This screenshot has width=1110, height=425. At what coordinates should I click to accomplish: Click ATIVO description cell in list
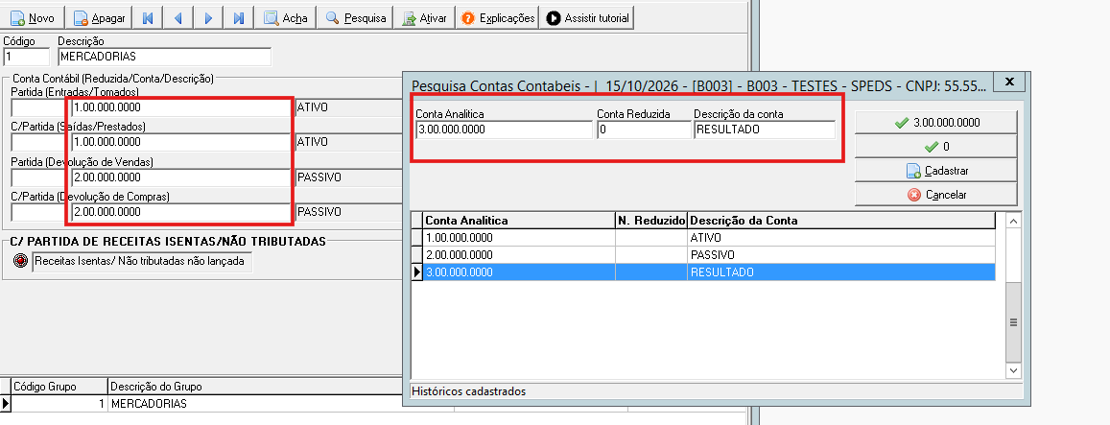point(841,237)
